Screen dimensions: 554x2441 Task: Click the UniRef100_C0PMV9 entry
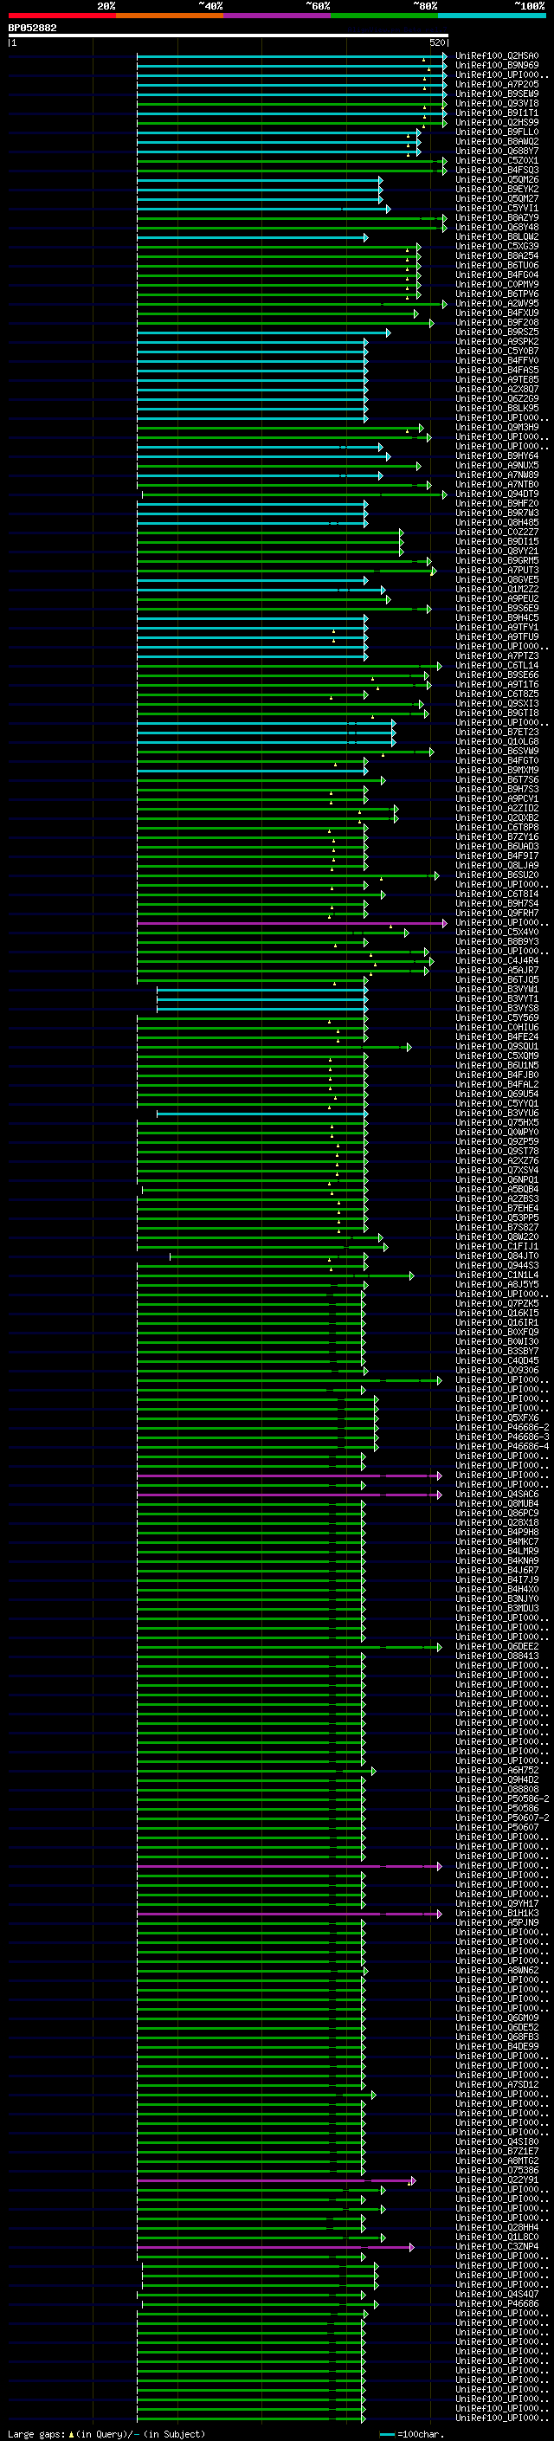[497, 284]
